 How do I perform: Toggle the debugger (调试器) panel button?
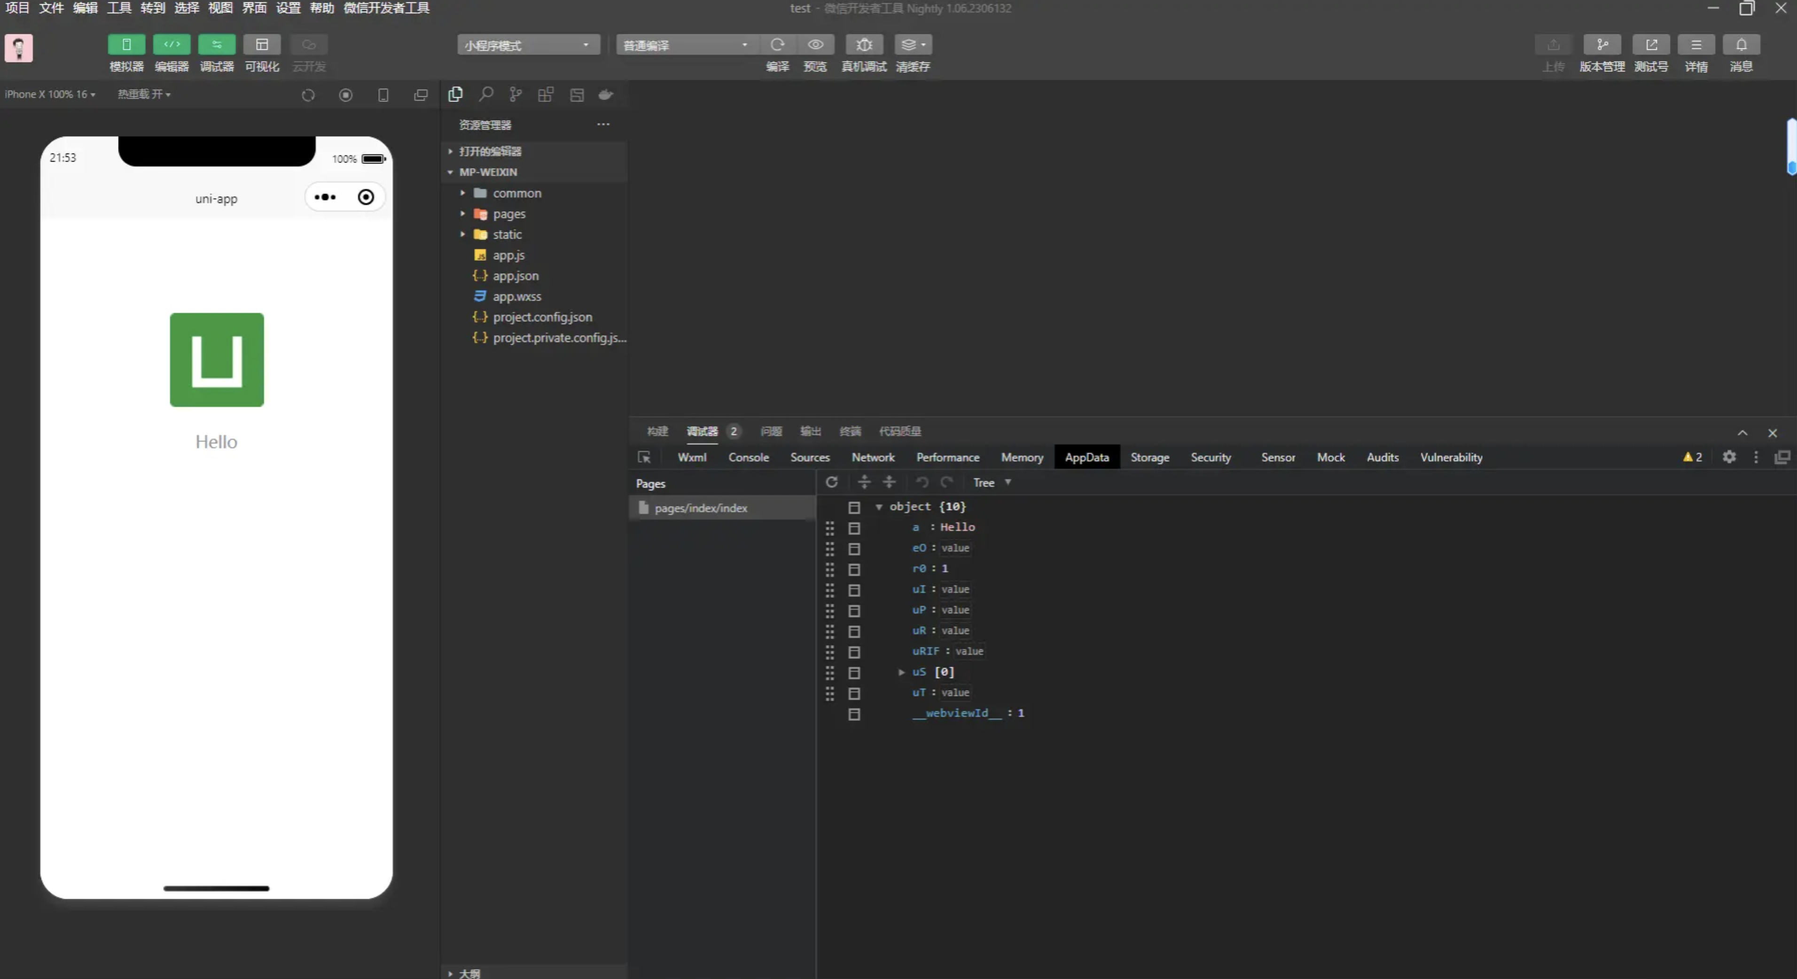tap(217, 45)
